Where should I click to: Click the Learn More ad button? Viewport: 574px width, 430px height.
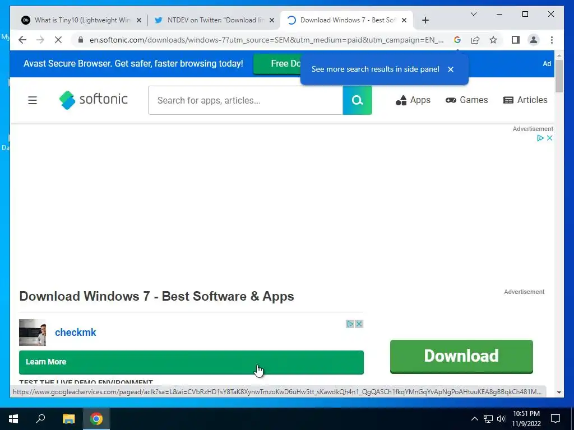pyautogui.click(x=191, y=362)
